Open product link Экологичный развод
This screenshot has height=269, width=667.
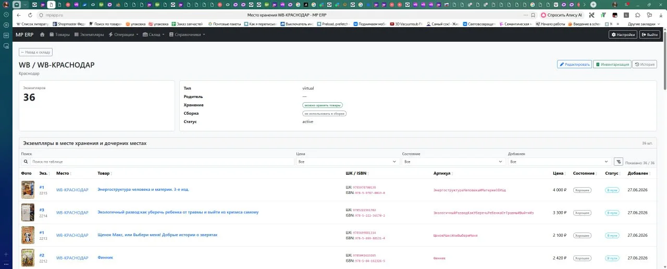coord(178,212)
